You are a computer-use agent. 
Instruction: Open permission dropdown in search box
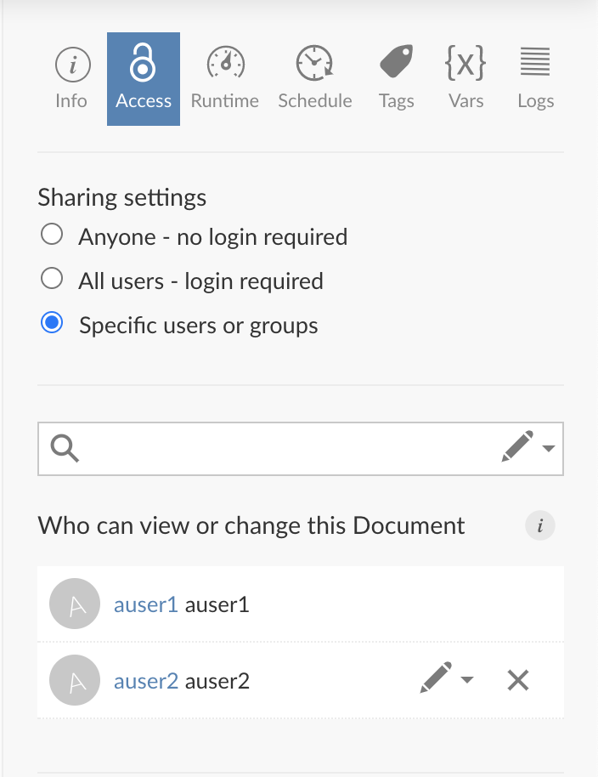528,447
